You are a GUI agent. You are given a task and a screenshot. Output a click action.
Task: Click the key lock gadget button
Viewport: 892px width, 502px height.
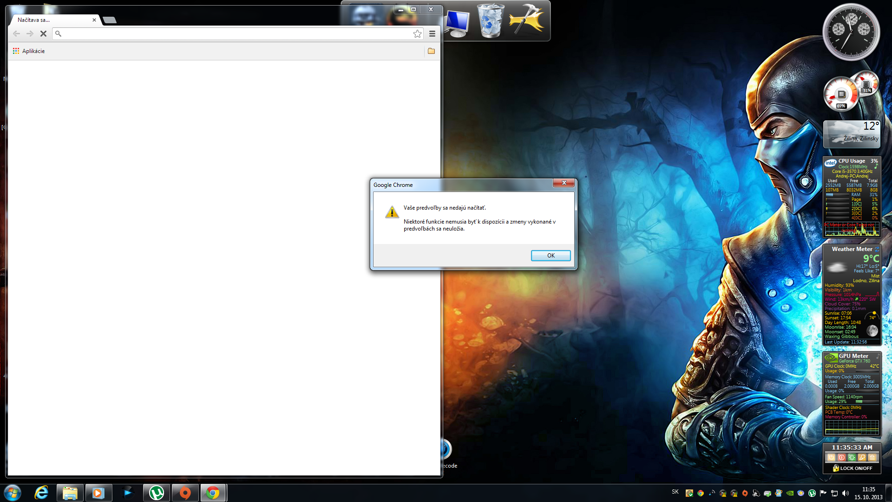(x=862, y=457)
